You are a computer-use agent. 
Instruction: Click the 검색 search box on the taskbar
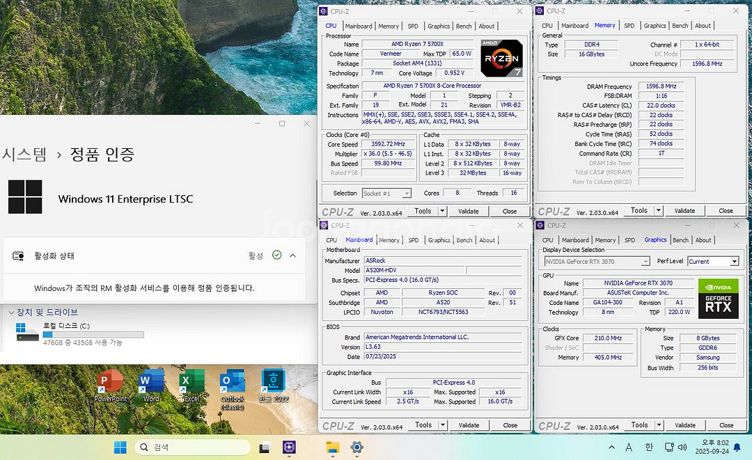click(191, 447)
